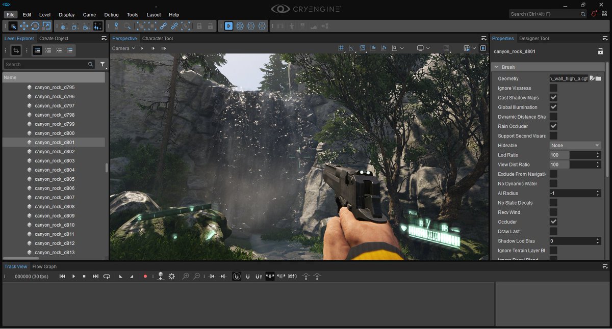Switch to the Designer Tool tab
Screen dimensions: 612x329
pos(534,38)
